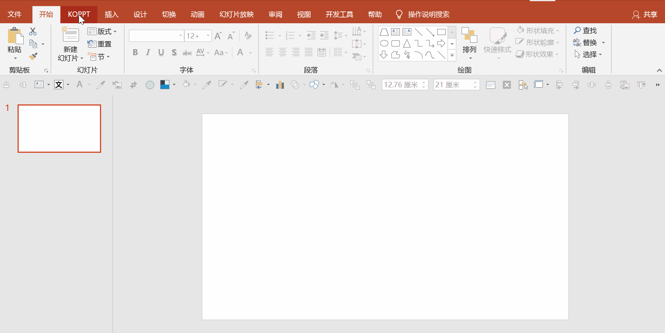Click the circle shape icon in toolbar

tap(150, 85)
